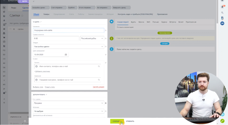This screenshot has width=228, height=125.
Task: Click the search icon in the company field
Action: 99,80
